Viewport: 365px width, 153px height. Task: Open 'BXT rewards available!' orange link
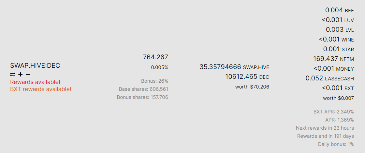[x=40, y=89]
